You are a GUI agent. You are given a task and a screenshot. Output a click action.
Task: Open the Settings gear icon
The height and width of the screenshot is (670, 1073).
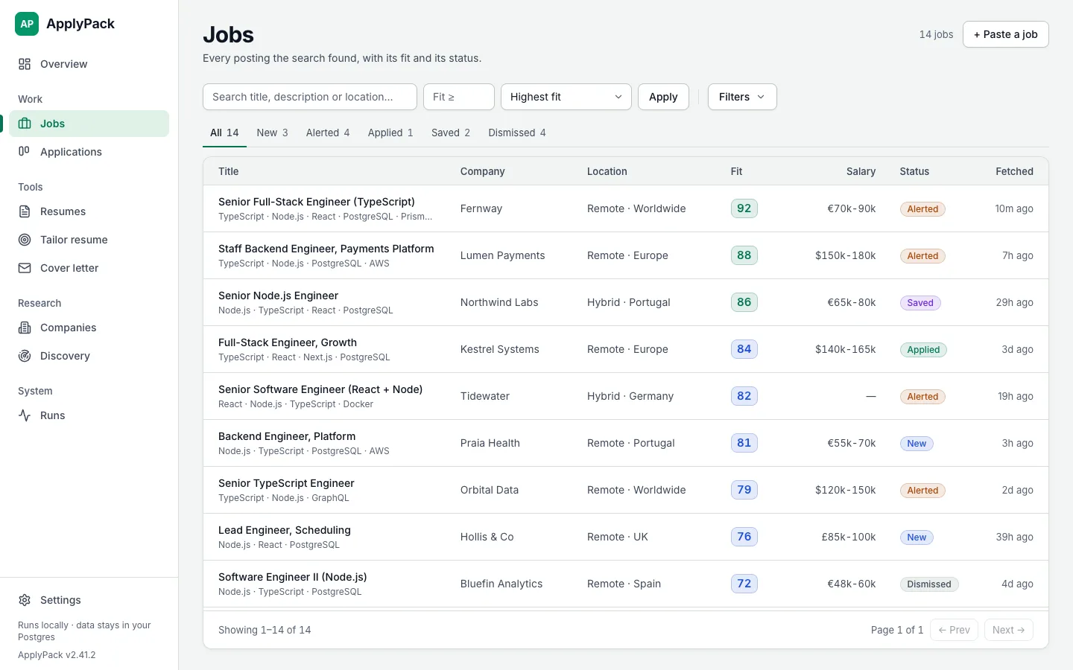pyautogui.click(x=25, y=600)
